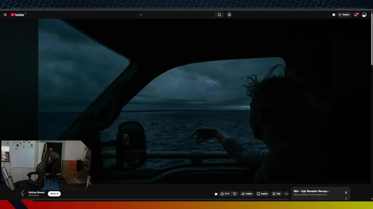Close the Mix playlist panel
This screenshot has width=373, height=209.
tap(346, 192)
